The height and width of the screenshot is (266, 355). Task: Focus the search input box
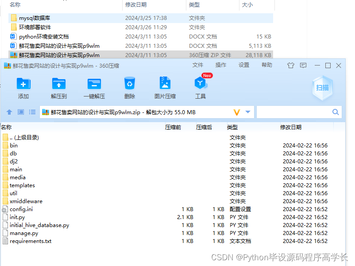pos(294,112)
